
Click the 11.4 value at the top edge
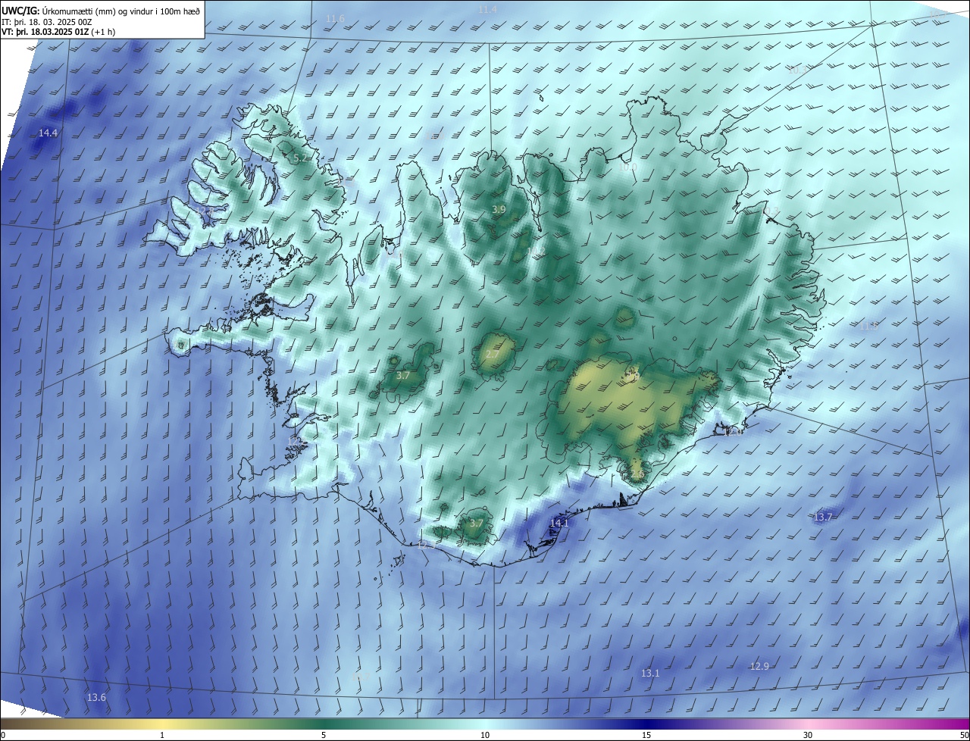tap(488, 10)
